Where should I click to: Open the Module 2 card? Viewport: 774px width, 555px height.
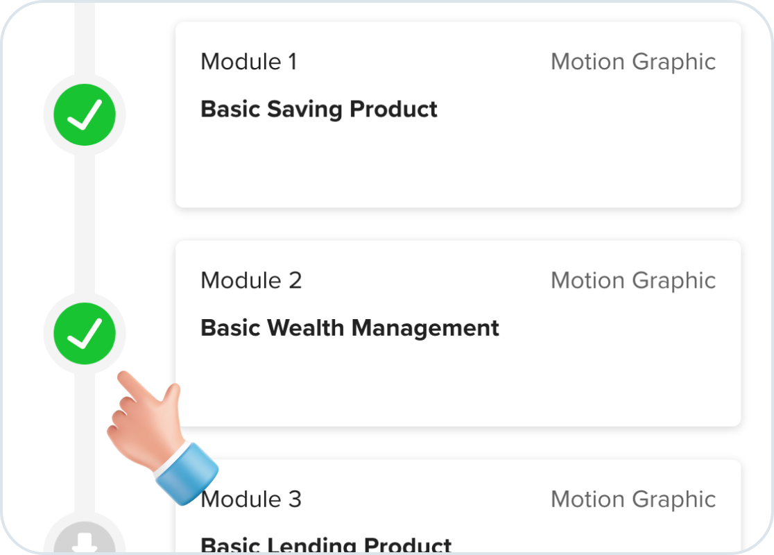(458, 334)
